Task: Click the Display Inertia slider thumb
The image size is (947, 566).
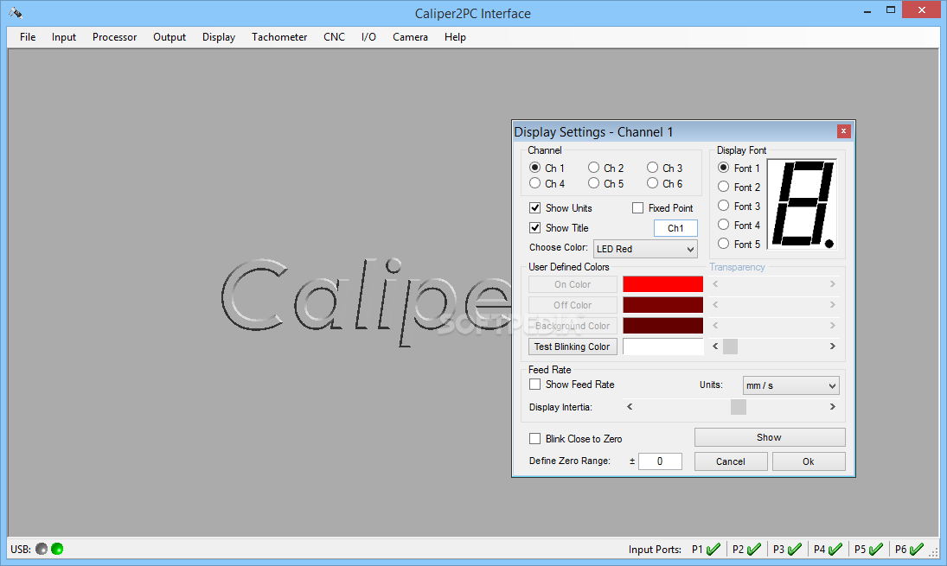Action: tap(738, 407)
